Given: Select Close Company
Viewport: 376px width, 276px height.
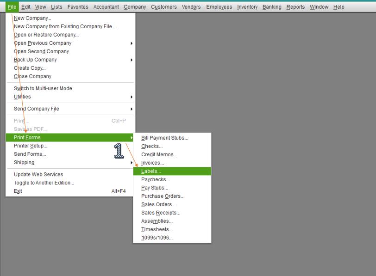Looking at the screenshot, I should coord(70,76).
